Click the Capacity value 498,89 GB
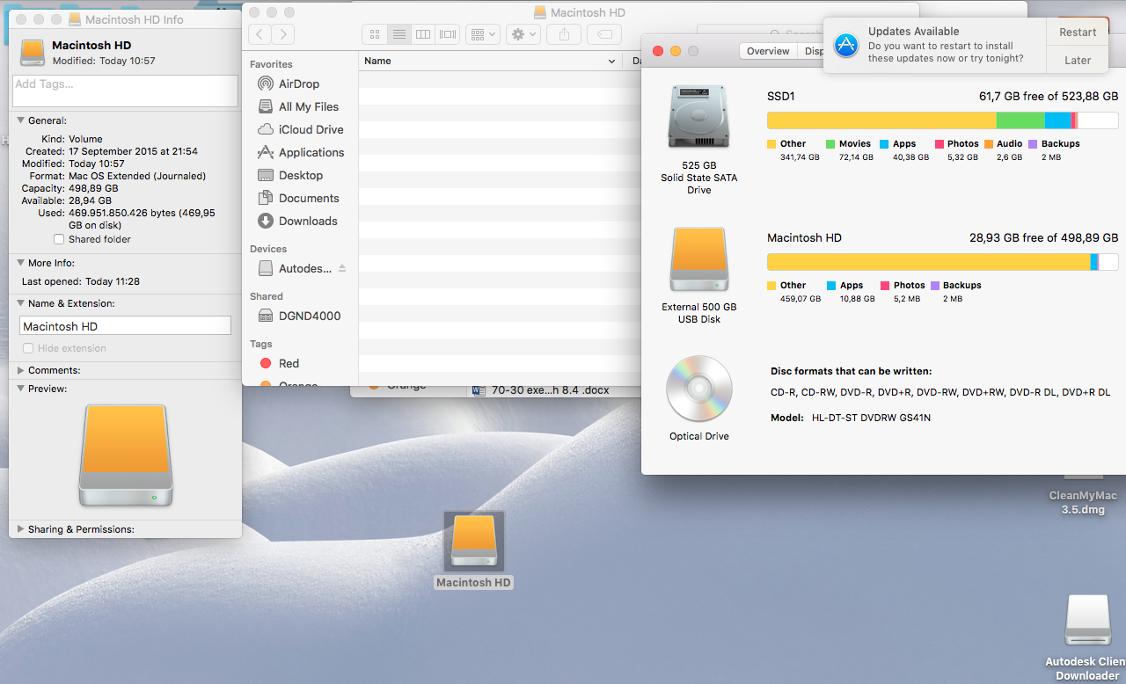This screenshot has height=684, width=1126. coord(93,188)
